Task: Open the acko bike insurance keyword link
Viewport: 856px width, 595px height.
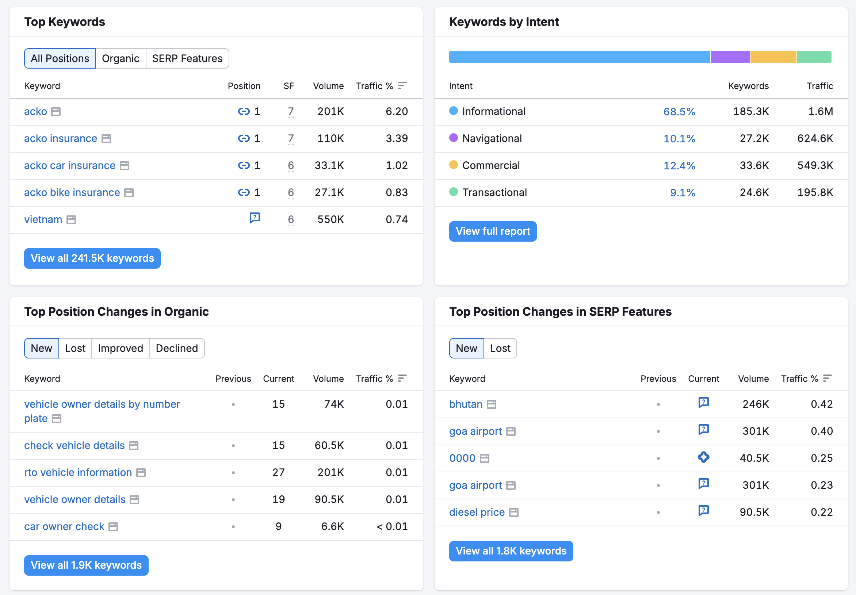Action: click(72, 192)
